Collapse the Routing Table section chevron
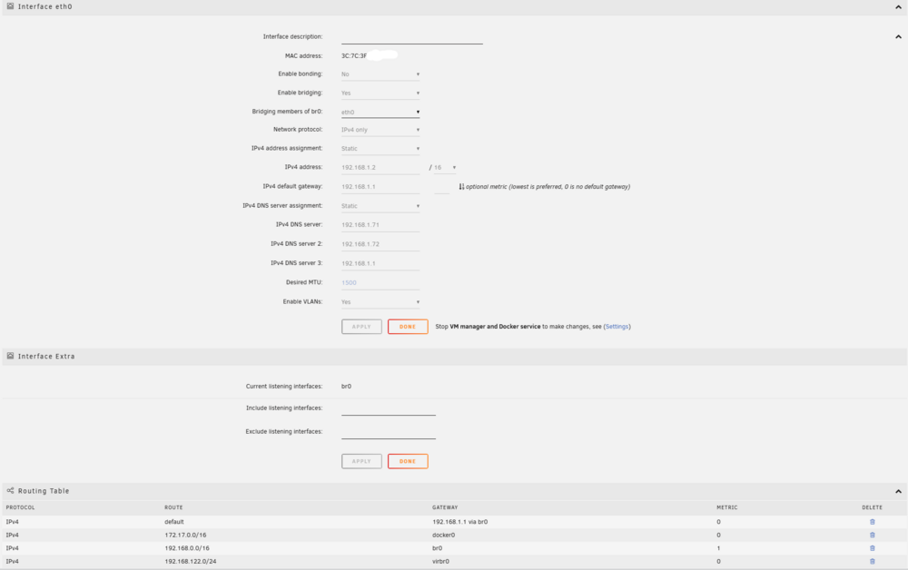Viewport: 908px width, 570px height. 898,491
